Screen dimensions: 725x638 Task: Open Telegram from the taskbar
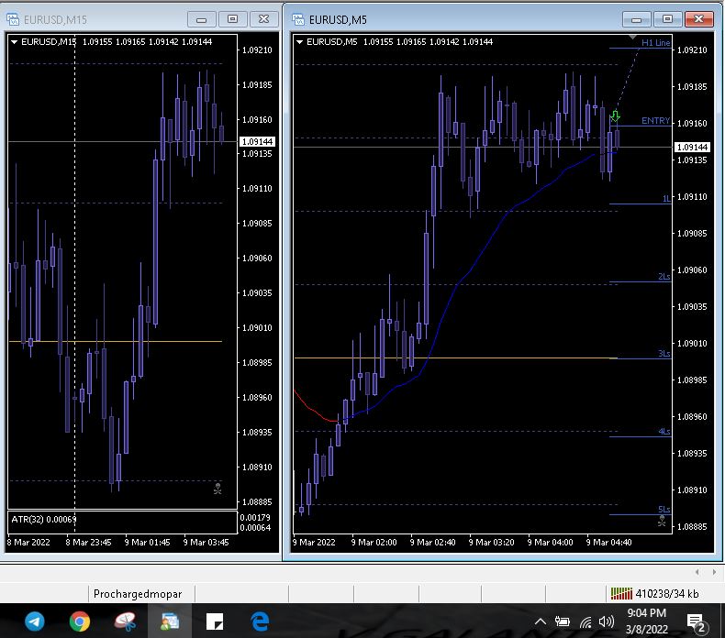pyautogui.click(x=34, y=621)
